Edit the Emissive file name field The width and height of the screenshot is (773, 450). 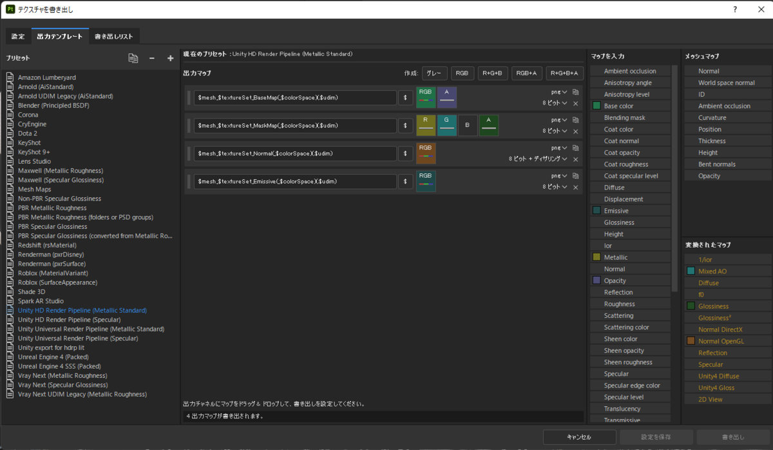pyautogui.click(x=295, y=181)
